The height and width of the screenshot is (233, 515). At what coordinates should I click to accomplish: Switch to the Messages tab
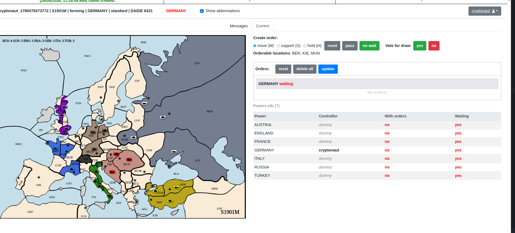tap(239, 26)
